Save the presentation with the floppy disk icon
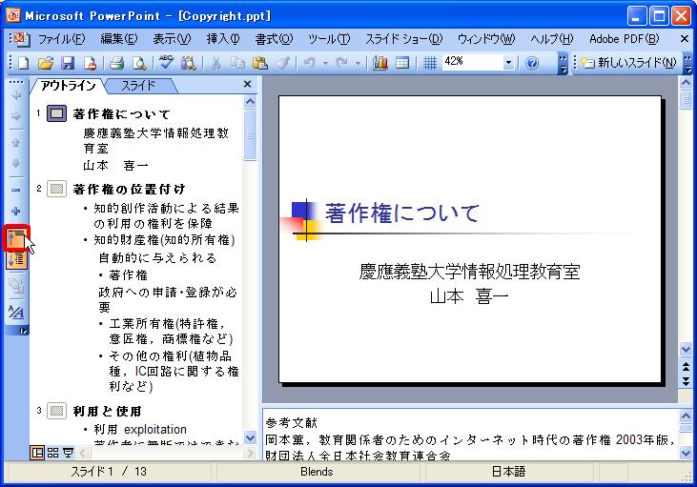697x487 pixels. [68, 63]
